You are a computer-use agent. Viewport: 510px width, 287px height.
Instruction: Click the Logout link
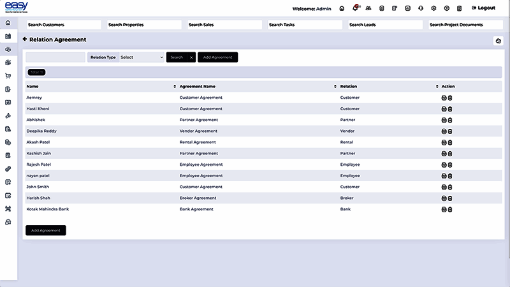[483, 8]
